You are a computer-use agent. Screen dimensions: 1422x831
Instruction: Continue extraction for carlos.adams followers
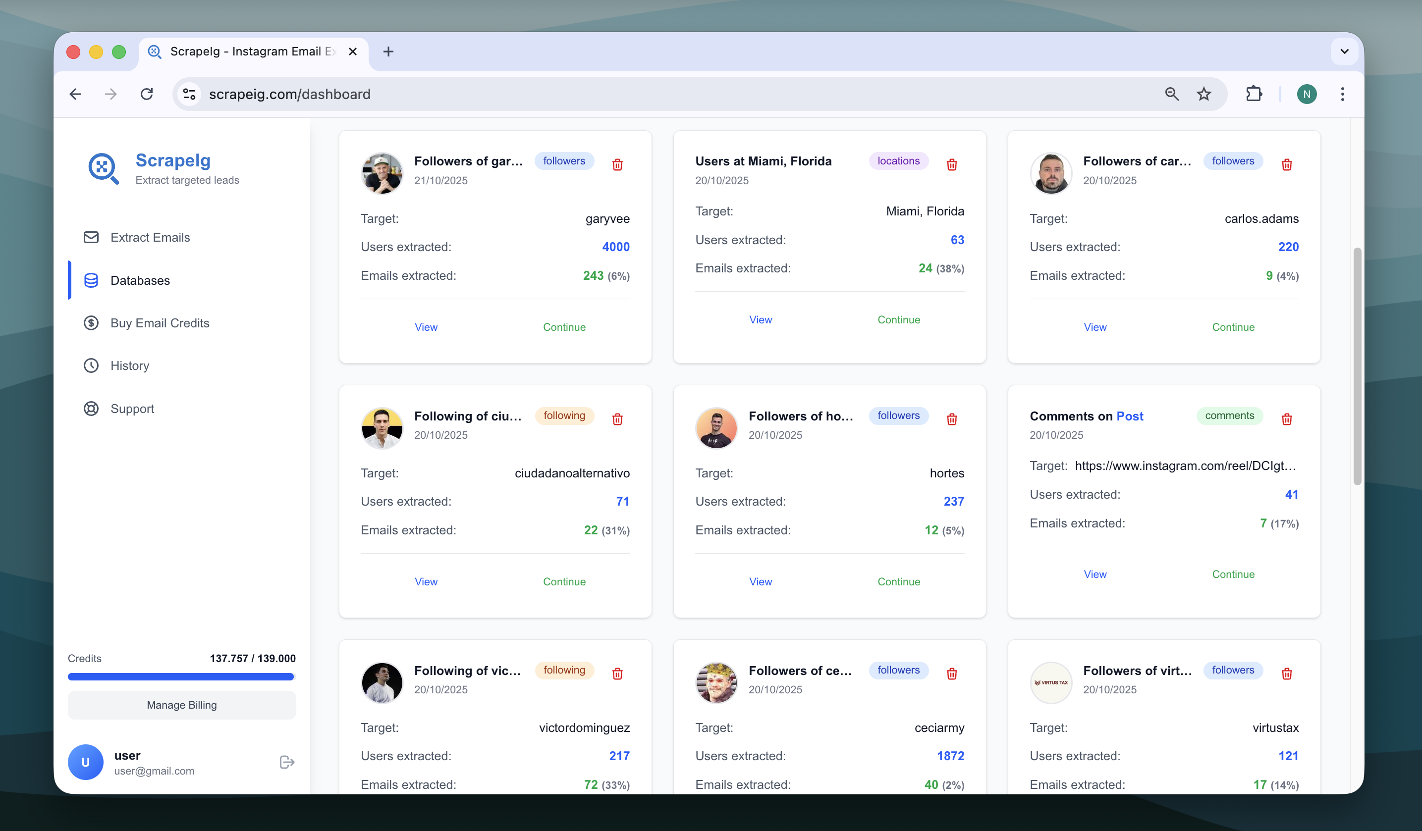[x=1233, y=327]
